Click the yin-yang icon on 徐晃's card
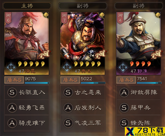The width and height of the screenshot is (165, 136). coord(46,15)
